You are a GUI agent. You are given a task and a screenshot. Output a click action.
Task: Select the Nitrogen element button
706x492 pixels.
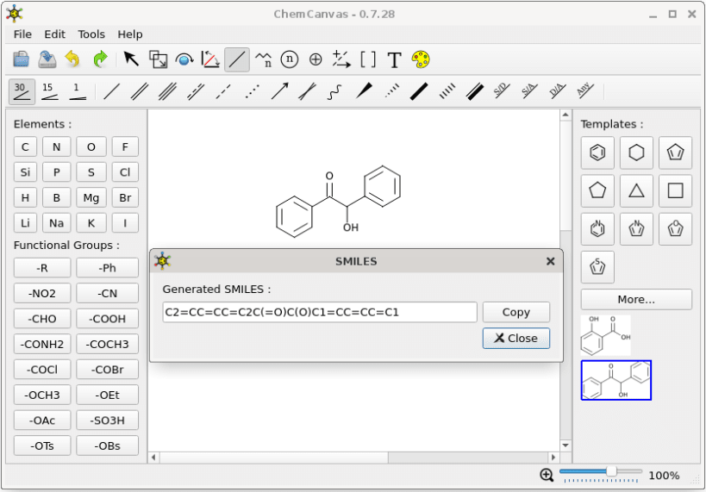coord(56,146)
